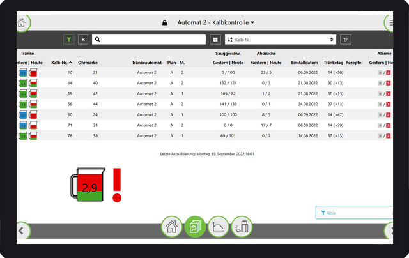Sort by the Kalb-Nr. column header

[x=61, y=63]
